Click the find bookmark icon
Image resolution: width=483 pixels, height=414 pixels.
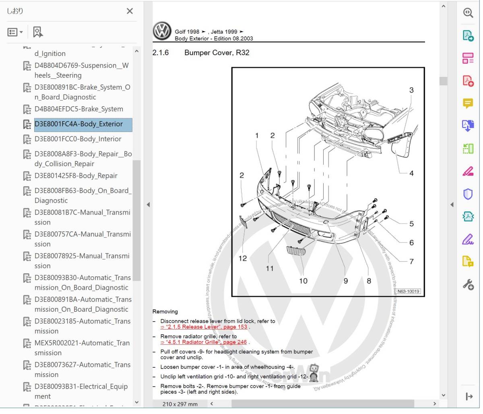point(38,32)
